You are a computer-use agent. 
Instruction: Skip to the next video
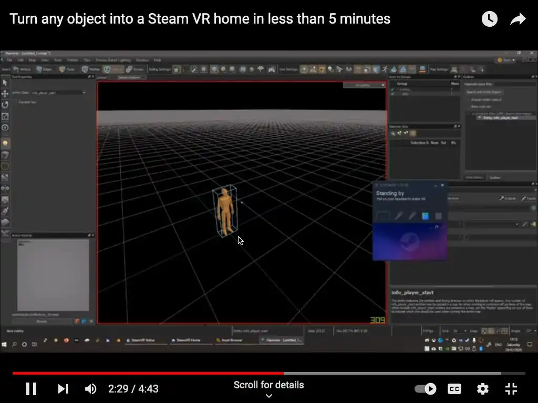click(63, 389)
